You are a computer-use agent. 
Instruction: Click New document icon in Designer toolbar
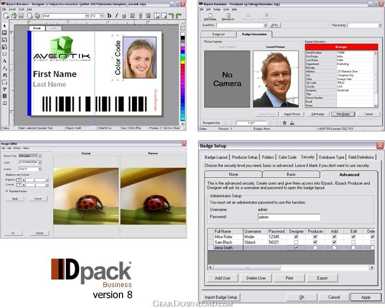7,16
